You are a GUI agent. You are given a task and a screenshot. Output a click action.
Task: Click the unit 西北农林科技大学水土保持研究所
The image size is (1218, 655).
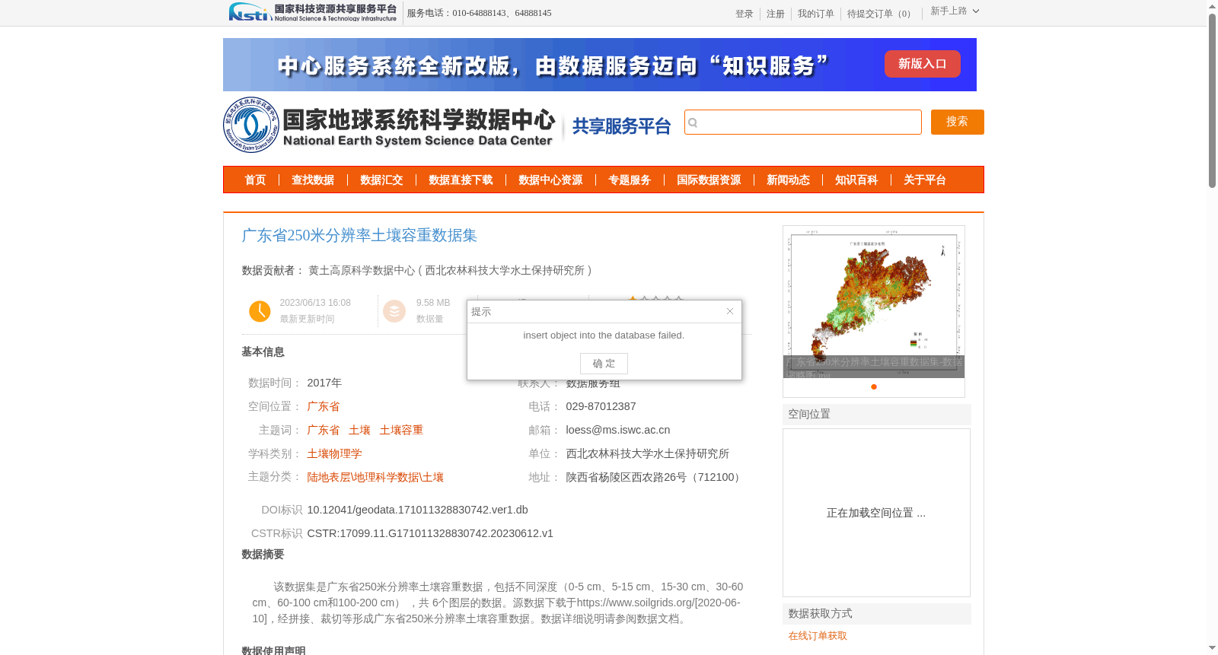pos(648,454)
